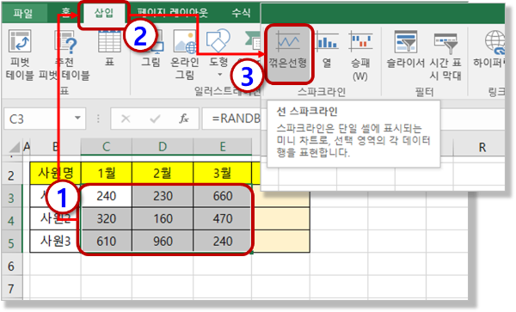The image size is (516, 312).
Task: Confirm formula entry with check button
Action: pyautogui.click(x=155, y=119)
